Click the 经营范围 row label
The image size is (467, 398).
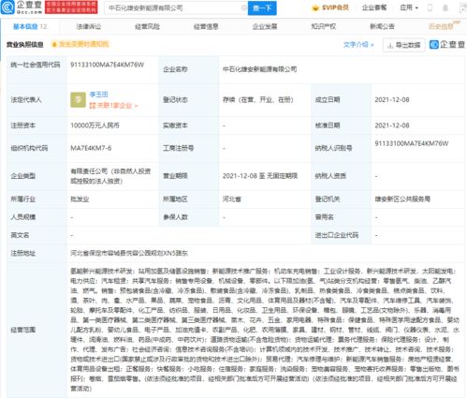22,330
